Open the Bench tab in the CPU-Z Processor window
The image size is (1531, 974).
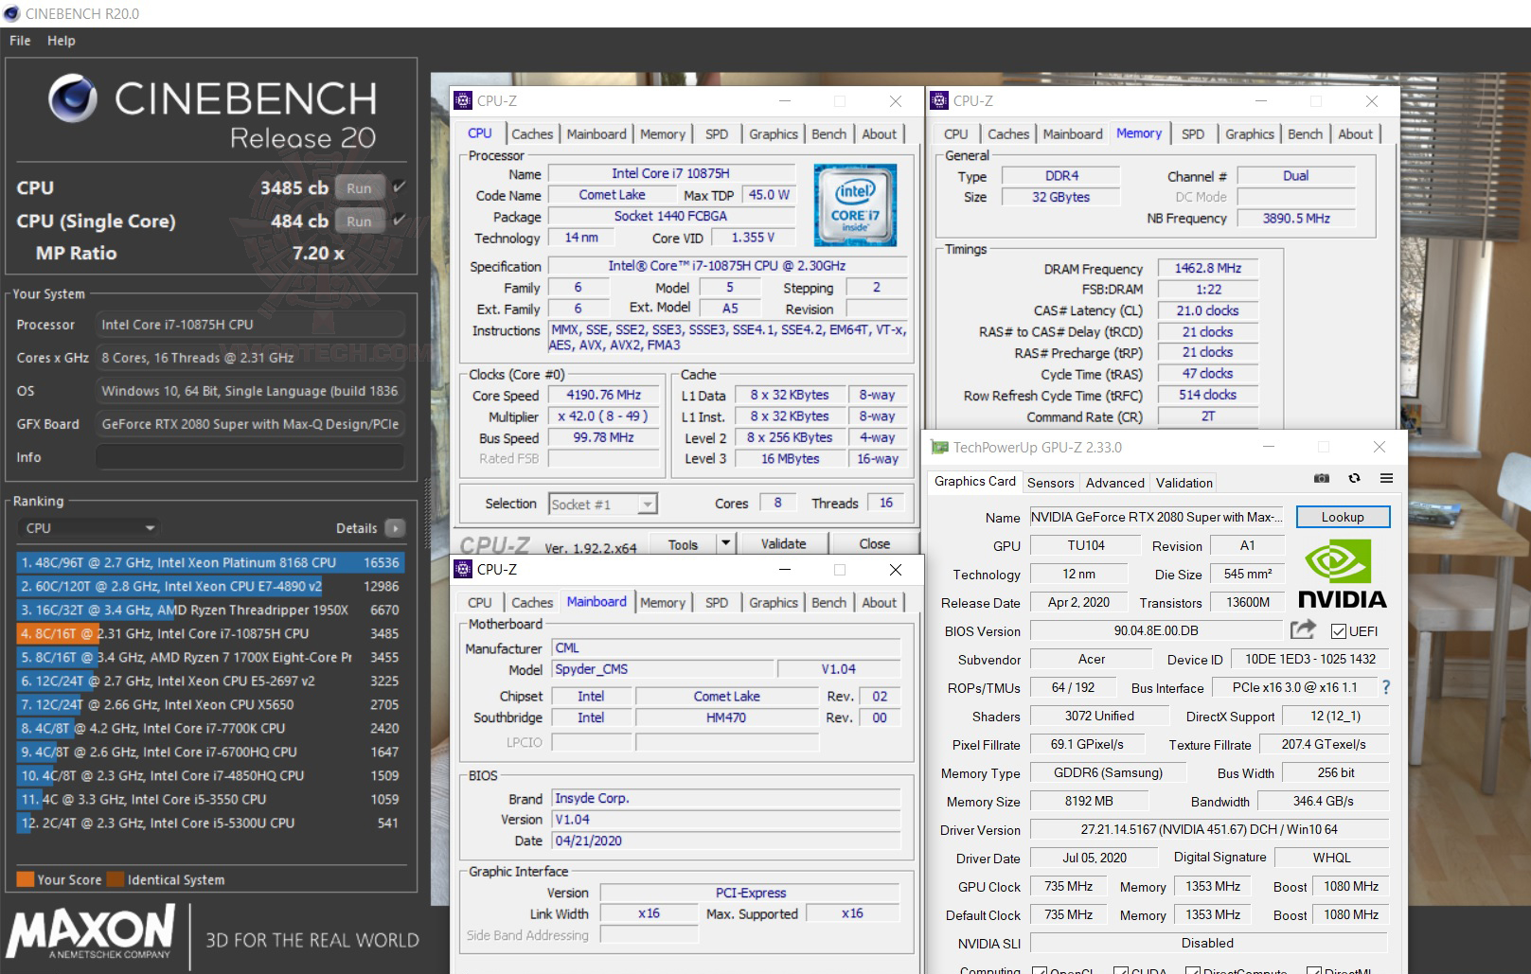click(829, 134)
